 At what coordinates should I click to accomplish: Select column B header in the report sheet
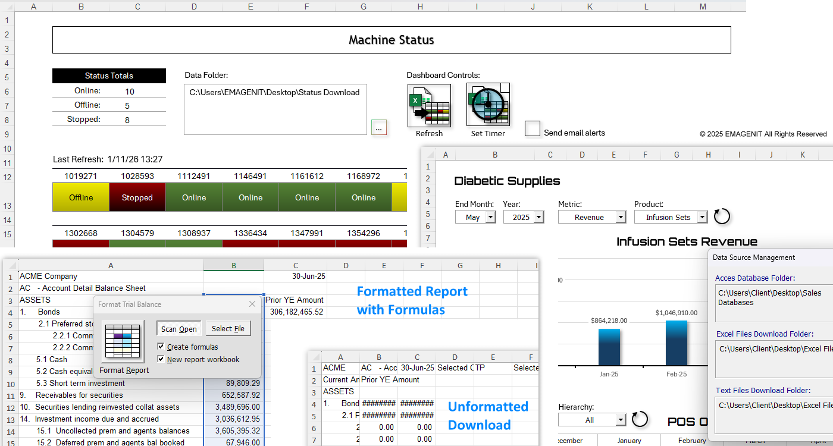(x=233, y=265)
